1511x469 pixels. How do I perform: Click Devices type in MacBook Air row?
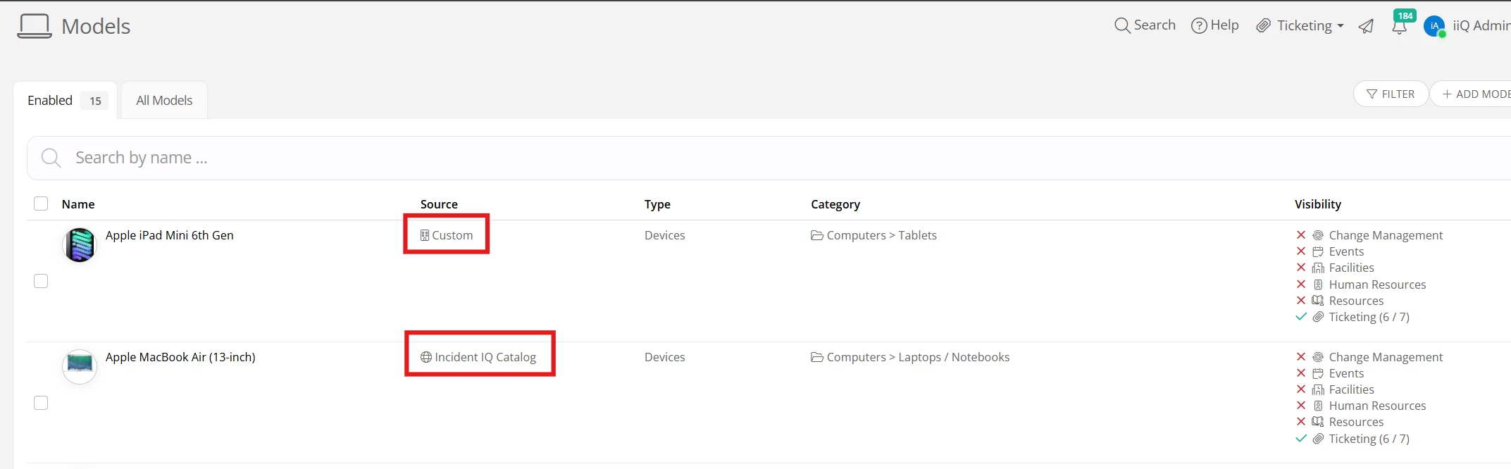(x=665, y=357)
